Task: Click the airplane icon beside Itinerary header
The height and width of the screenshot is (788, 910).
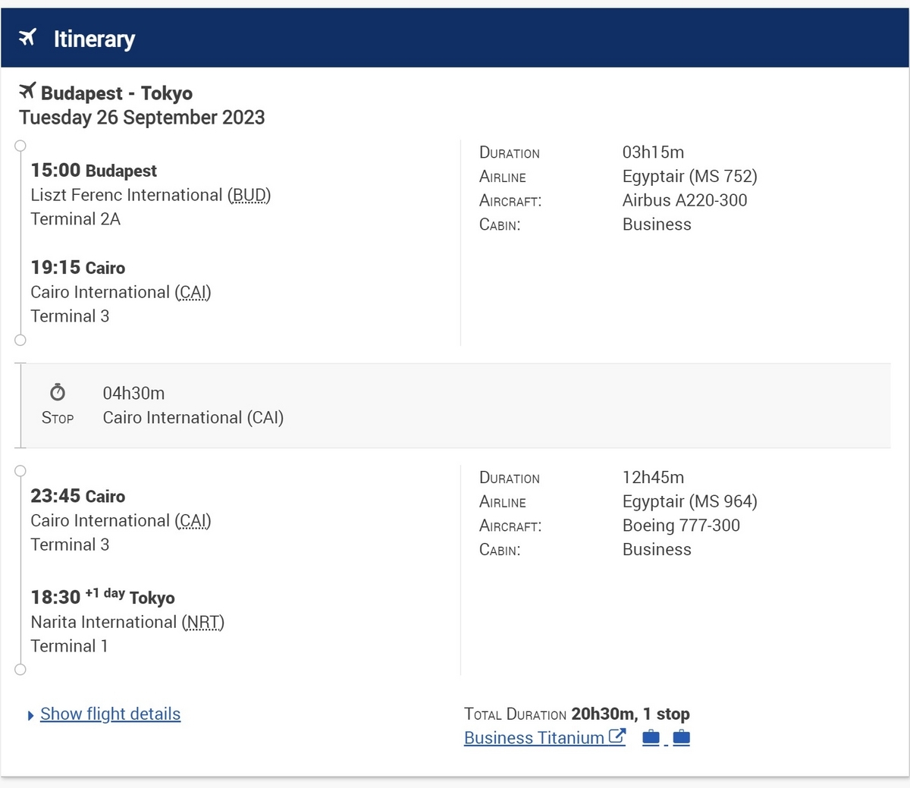Action: pos(27,37)
